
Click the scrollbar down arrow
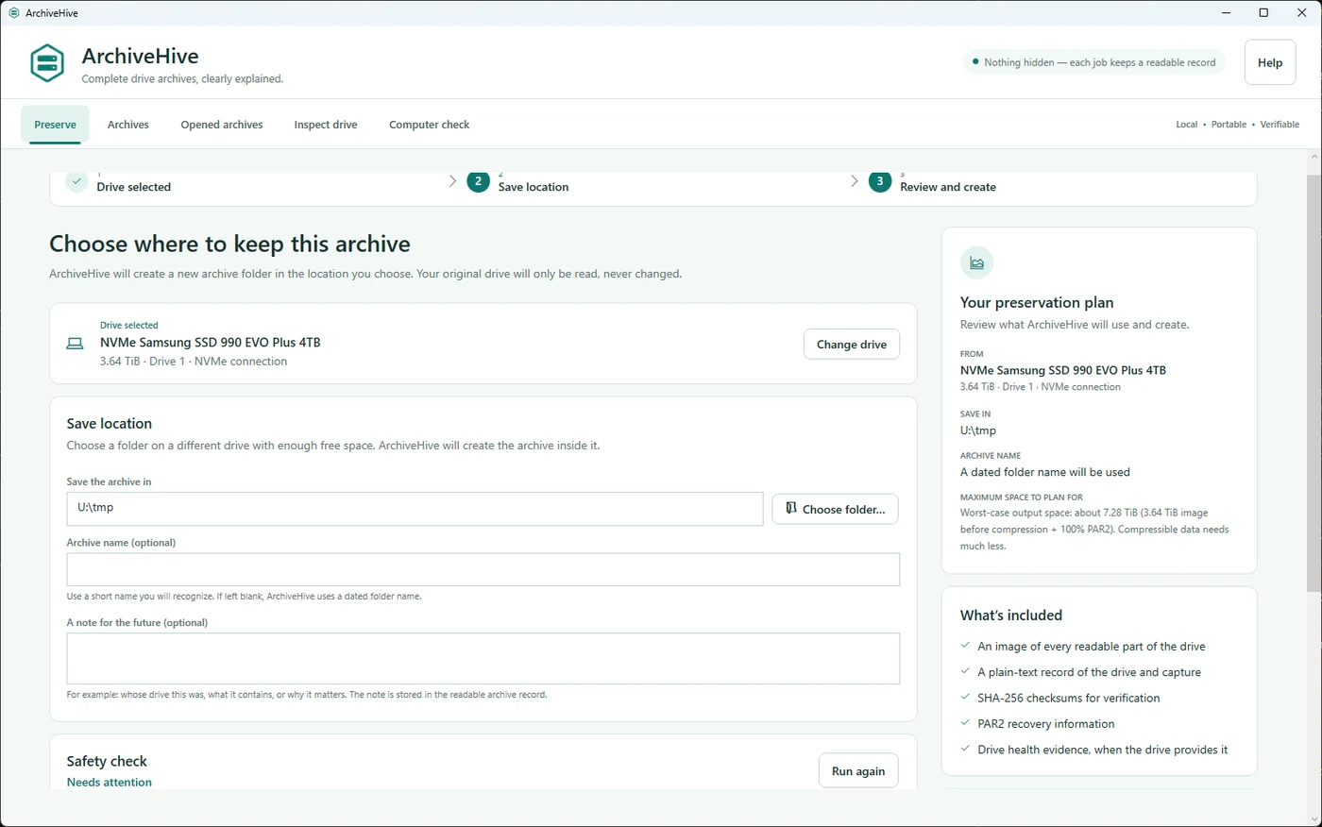[1314, 819]
